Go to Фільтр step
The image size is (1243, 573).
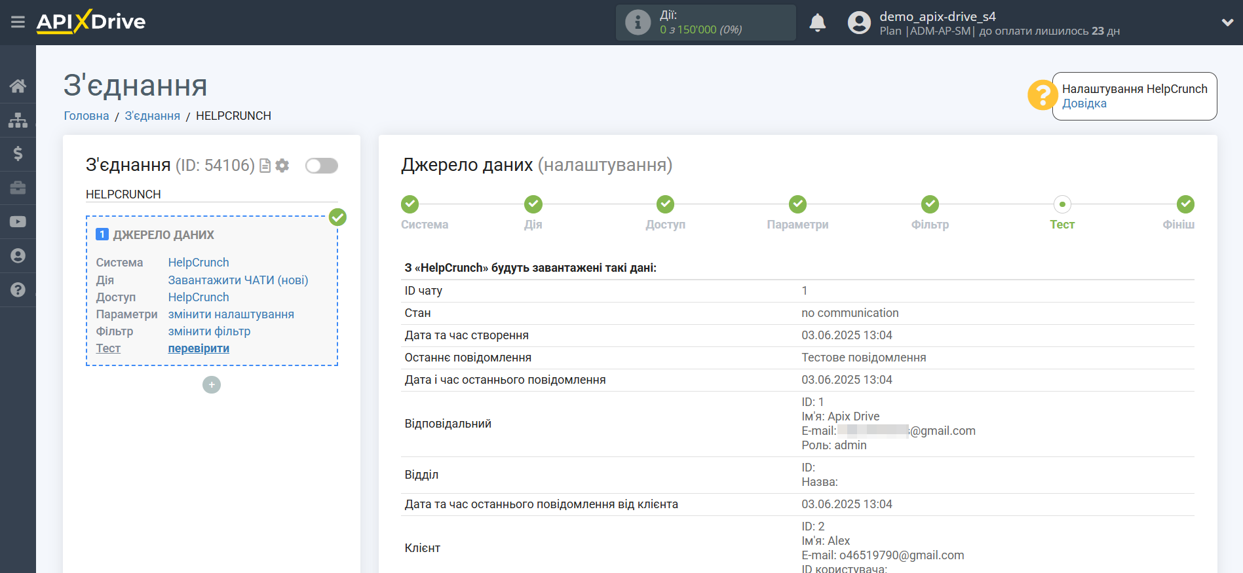coord(930,204)
